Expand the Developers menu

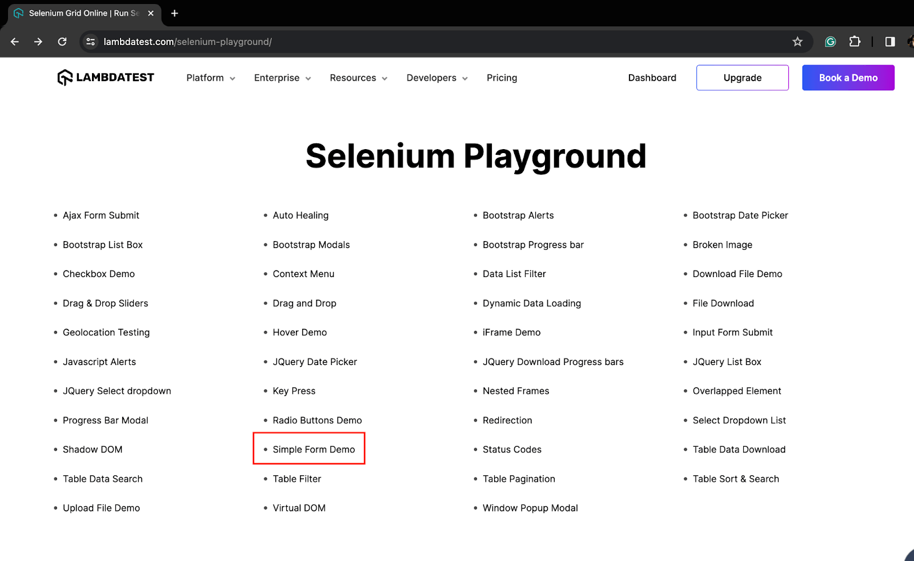pyautogui.click(x=438, y=78)
